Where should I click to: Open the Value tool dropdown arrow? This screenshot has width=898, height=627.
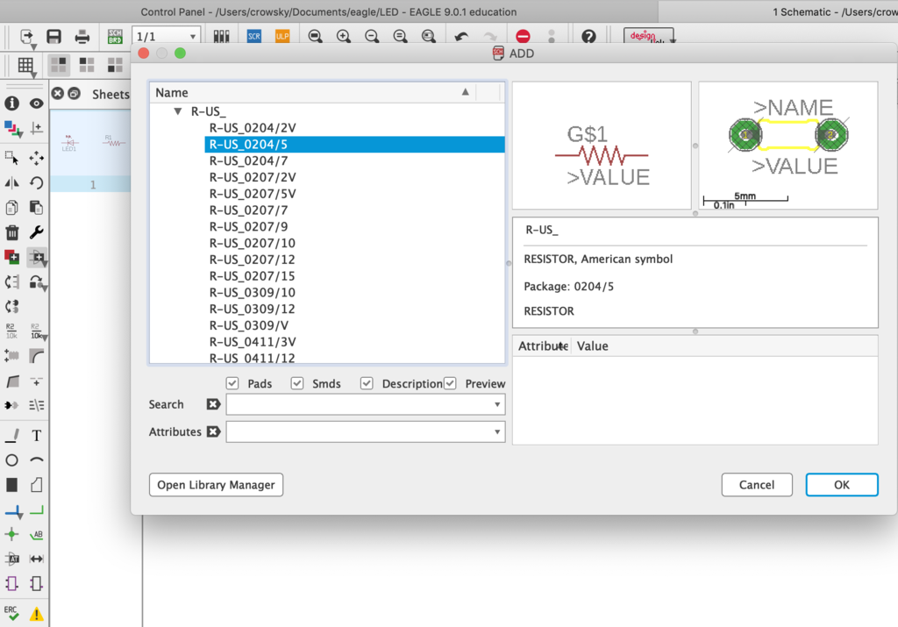pos(45,338)
